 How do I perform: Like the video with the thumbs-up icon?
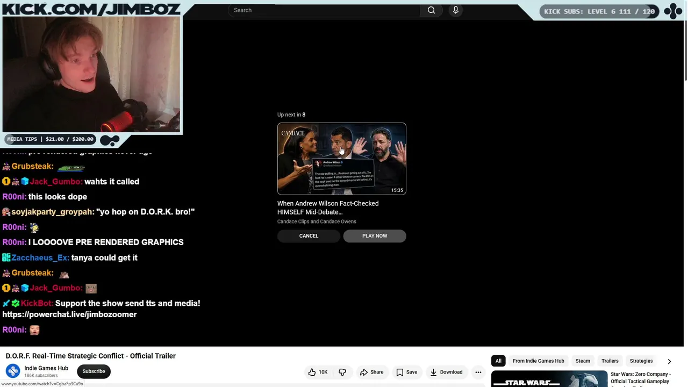click(312, 372)
